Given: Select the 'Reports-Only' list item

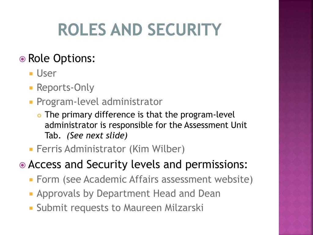Looking at the screenshot, I should tap(65, 88).
